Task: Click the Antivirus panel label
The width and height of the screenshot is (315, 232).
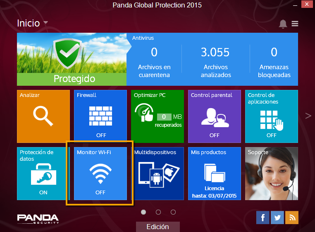Action: tap(143, 38)
